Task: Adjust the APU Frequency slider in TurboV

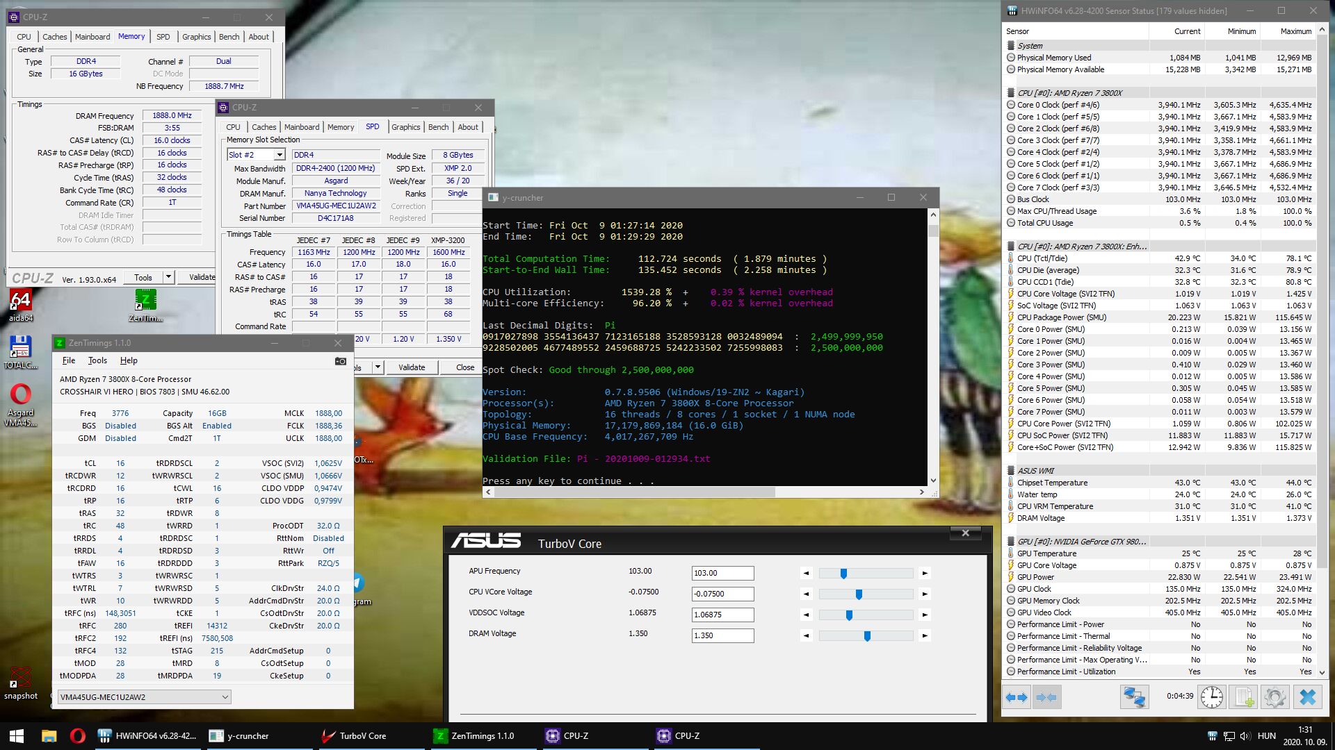Action: [x=866, y=574]
